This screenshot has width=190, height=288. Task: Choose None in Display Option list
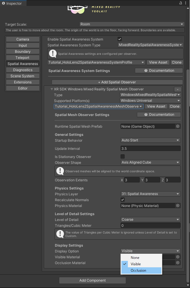click(x=141, y=258)
